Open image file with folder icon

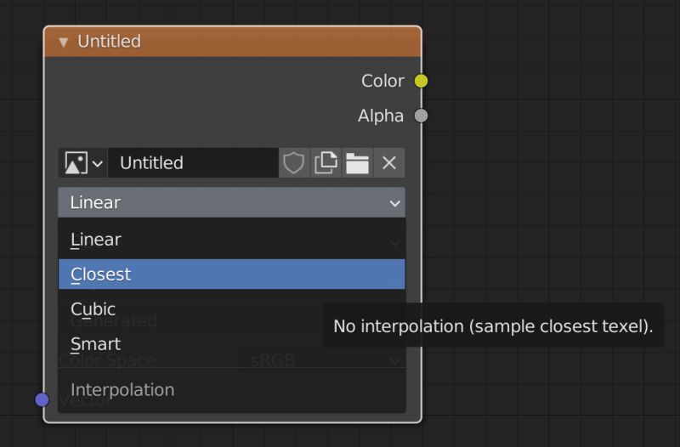[357, 163]
